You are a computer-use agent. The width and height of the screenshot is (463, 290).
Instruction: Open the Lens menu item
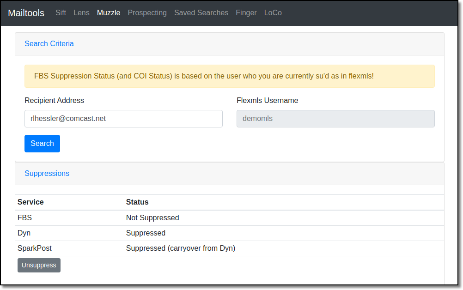click(81, 12)
